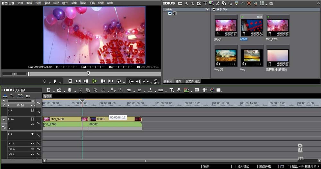Open the 文件 menu
Image resolution: width=321 pixels, height=169 pixels.
click(x=20, y=3)
